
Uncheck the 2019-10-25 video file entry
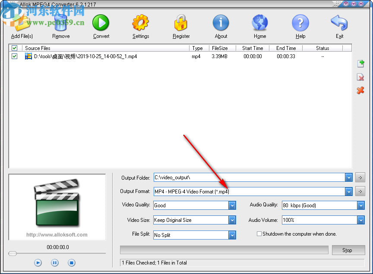point(14,56)
